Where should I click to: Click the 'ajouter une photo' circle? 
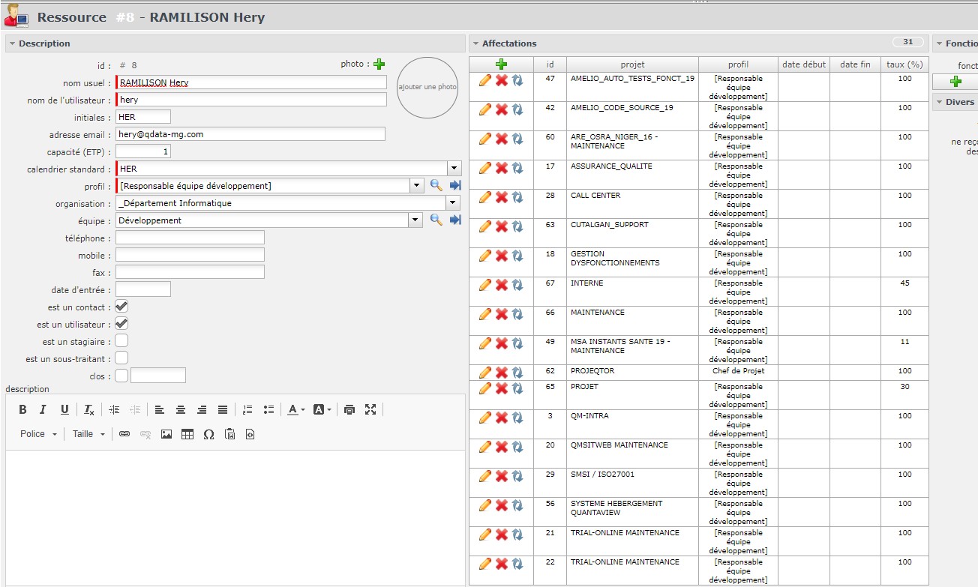pyautogui.click(x=427, y=87)
